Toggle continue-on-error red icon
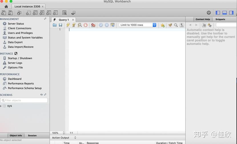This screenshot has height=144, width=237. pos(93,25)
